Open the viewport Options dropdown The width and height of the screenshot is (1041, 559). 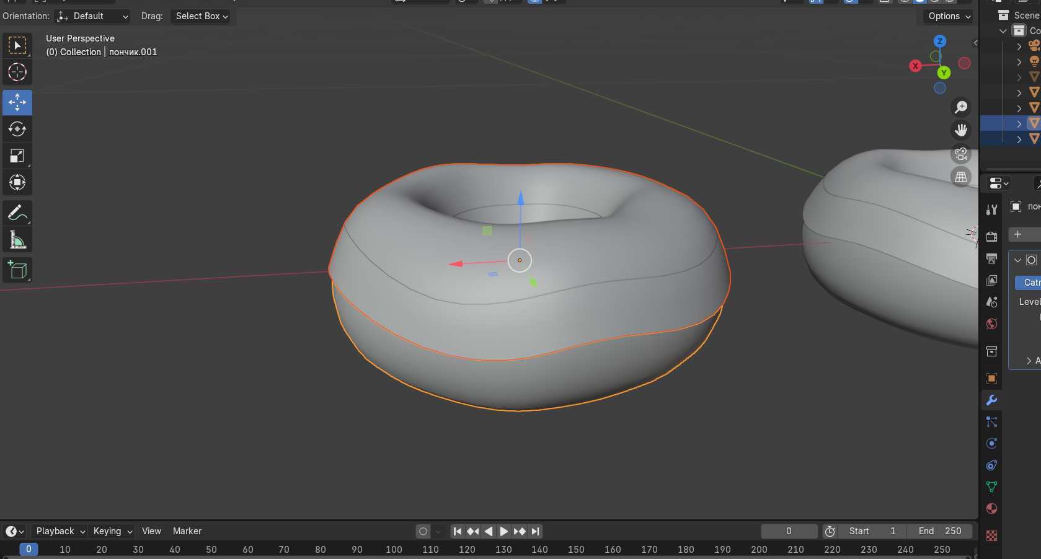click(949, 16)
